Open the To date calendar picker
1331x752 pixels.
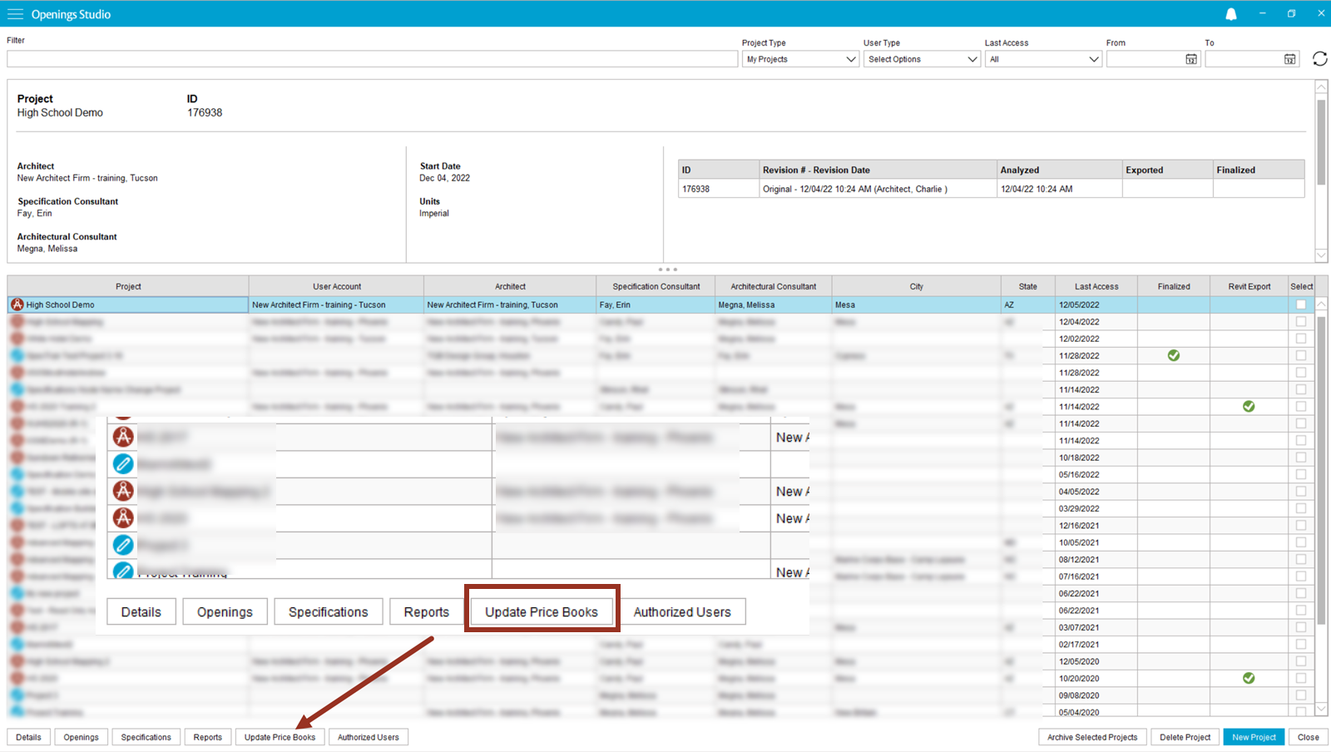(x=1289, y=59)
